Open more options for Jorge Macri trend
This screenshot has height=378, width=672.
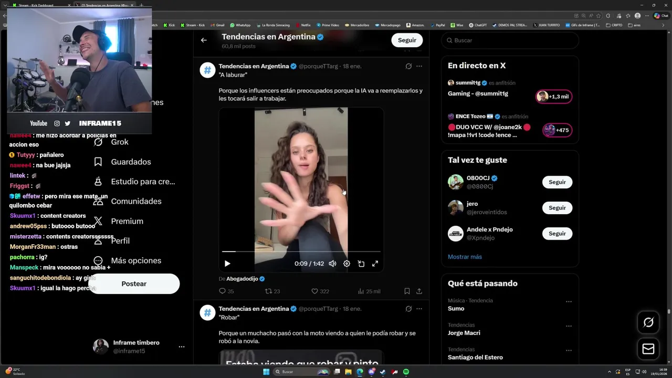[x=569, y=326]
